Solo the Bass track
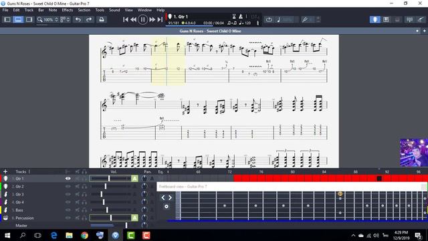 pyautogui.click(x=85, y=210)
